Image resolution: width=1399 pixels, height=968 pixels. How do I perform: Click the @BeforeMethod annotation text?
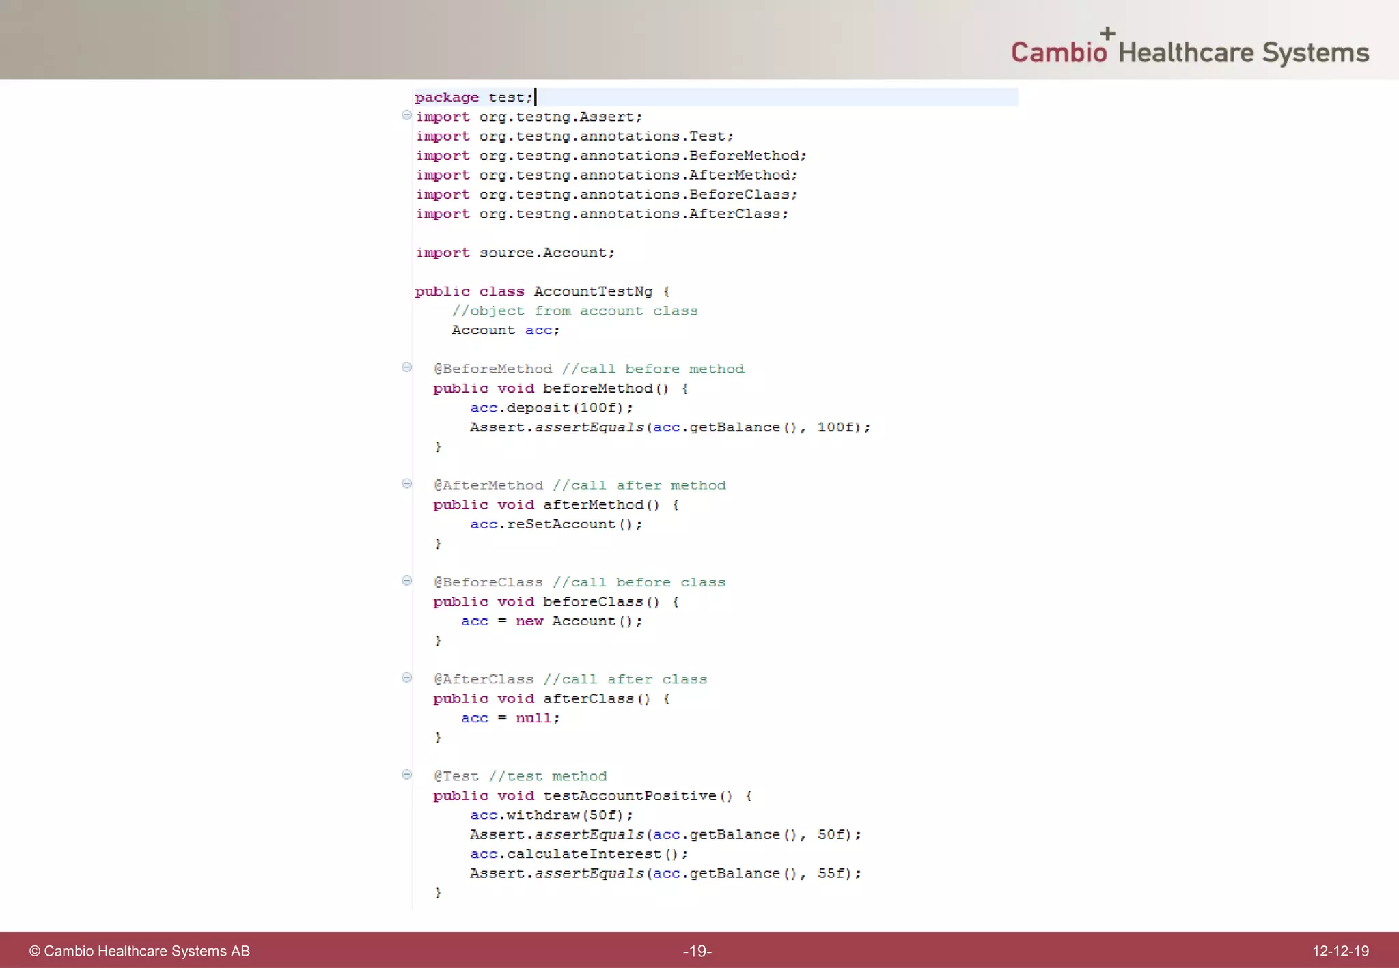[493, 369]
